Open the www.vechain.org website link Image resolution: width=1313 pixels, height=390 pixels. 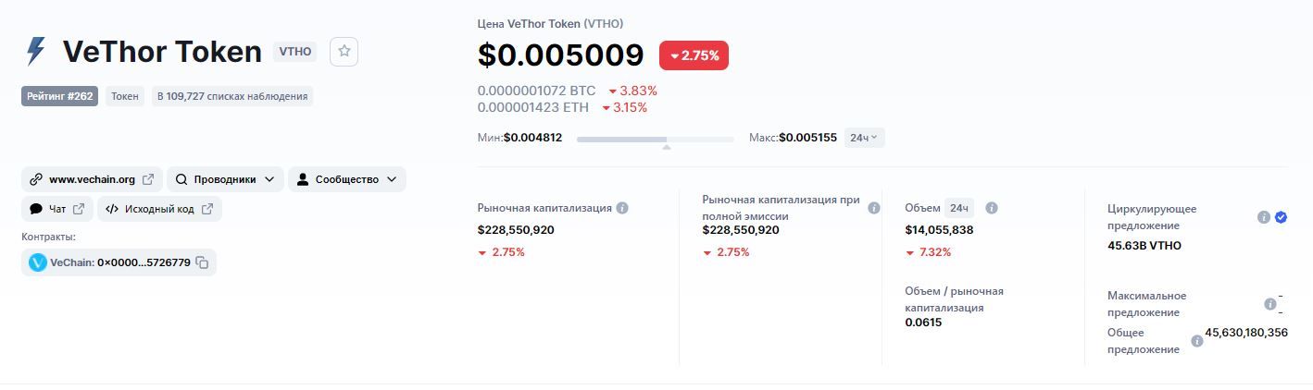tap(92, 179)
